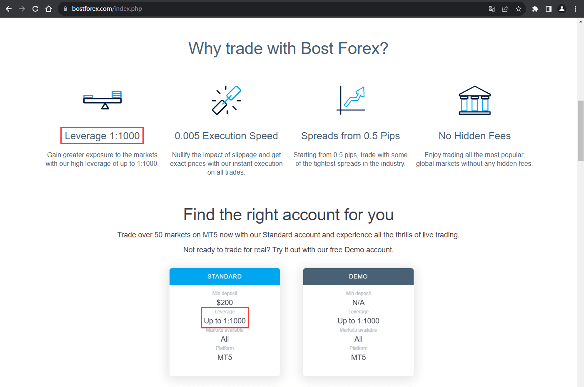Click the scrollbar up arrow
This screenshot has width=584, height=387.
[581, 21]
